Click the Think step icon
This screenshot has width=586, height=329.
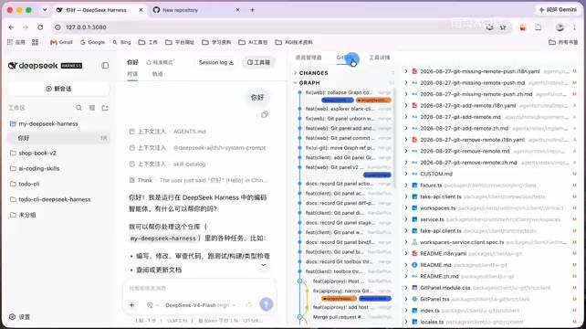(131, 180)
